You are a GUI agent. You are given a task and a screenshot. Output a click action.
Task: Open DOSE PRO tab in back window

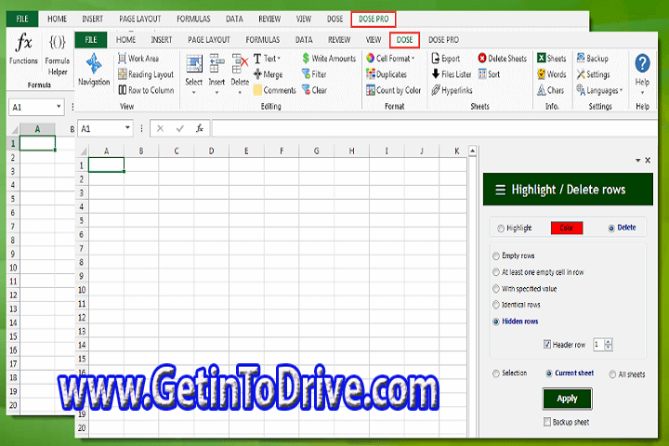click(x=374, y=19)
